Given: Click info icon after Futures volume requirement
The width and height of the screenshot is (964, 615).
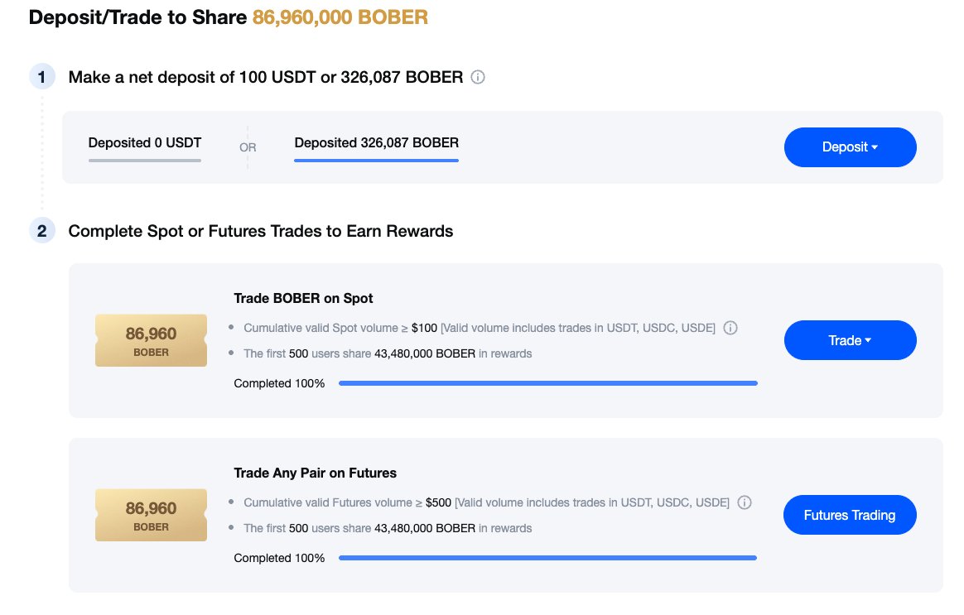Looking at the screenshot, I should 745,502.
